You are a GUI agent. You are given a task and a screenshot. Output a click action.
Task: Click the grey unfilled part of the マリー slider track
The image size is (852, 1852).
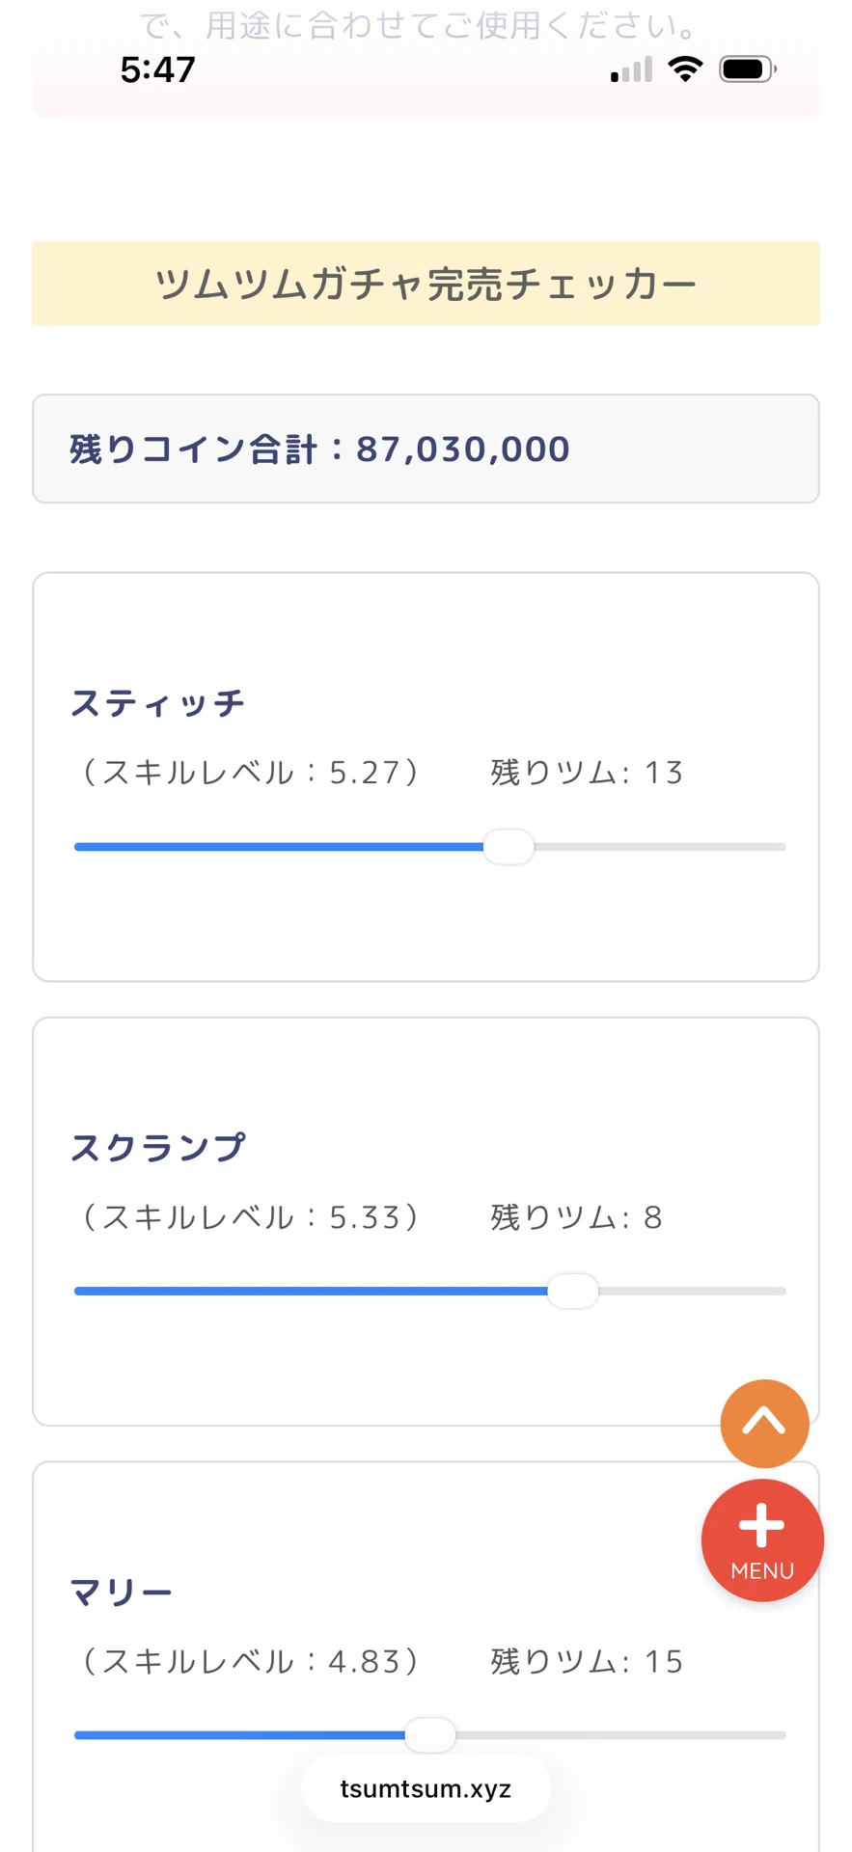coord(620,1734)
